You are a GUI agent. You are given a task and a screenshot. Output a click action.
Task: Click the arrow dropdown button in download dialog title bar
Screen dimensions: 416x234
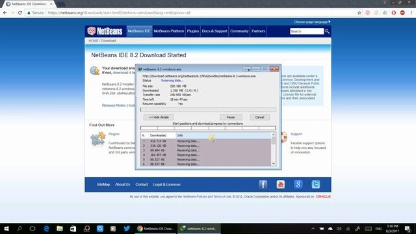point(247,69)
